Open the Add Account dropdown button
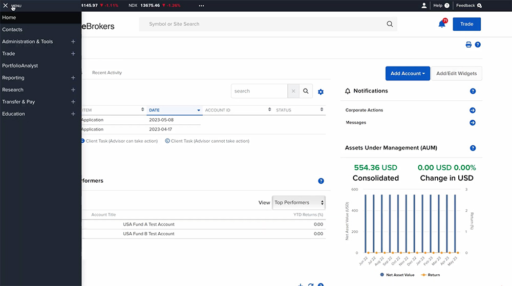The image size is (512, 286). (x=408, y=74)
